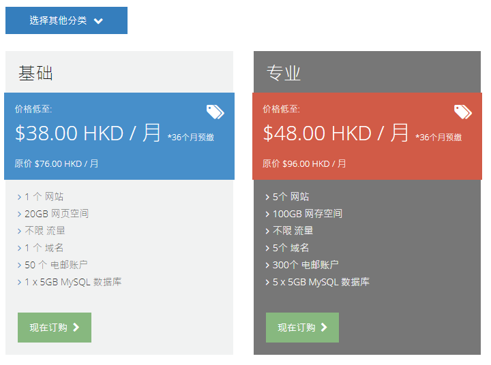Image resolution: width=491 pixels, height=365 pixels.
Task: Click the price tag icon in 专业 plan
Action: click(463, 112)
